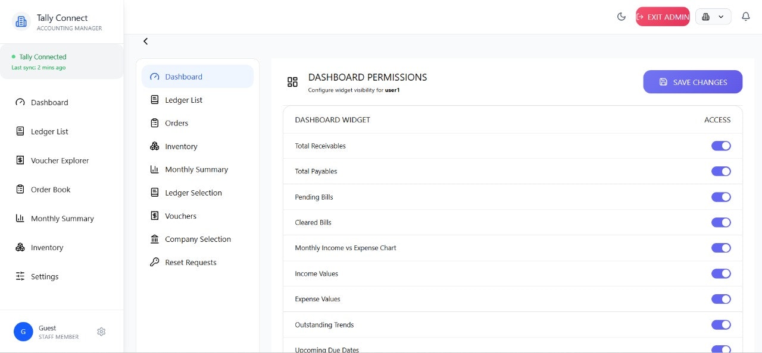Open Inventory page from main sidebar
The image size is (762, 353).
[62, 247]
